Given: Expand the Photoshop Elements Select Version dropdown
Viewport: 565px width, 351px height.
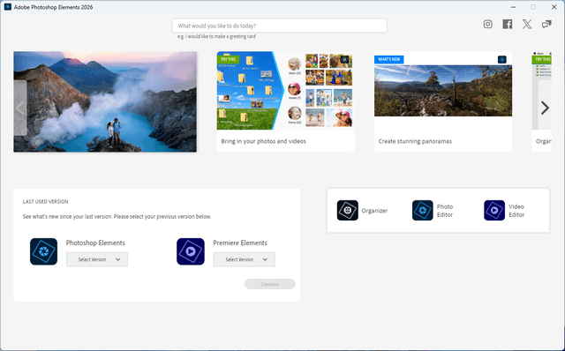Looking at the screenshot, I should 97,259.
